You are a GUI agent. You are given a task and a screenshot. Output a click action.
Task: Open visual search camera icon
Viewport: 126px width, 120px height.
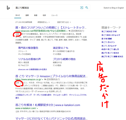pyautogui.click(x=82, y=8)
